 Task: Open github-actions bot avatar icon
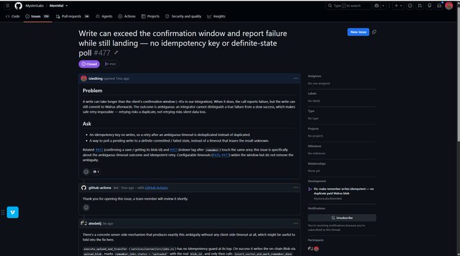tap(84, 188)
